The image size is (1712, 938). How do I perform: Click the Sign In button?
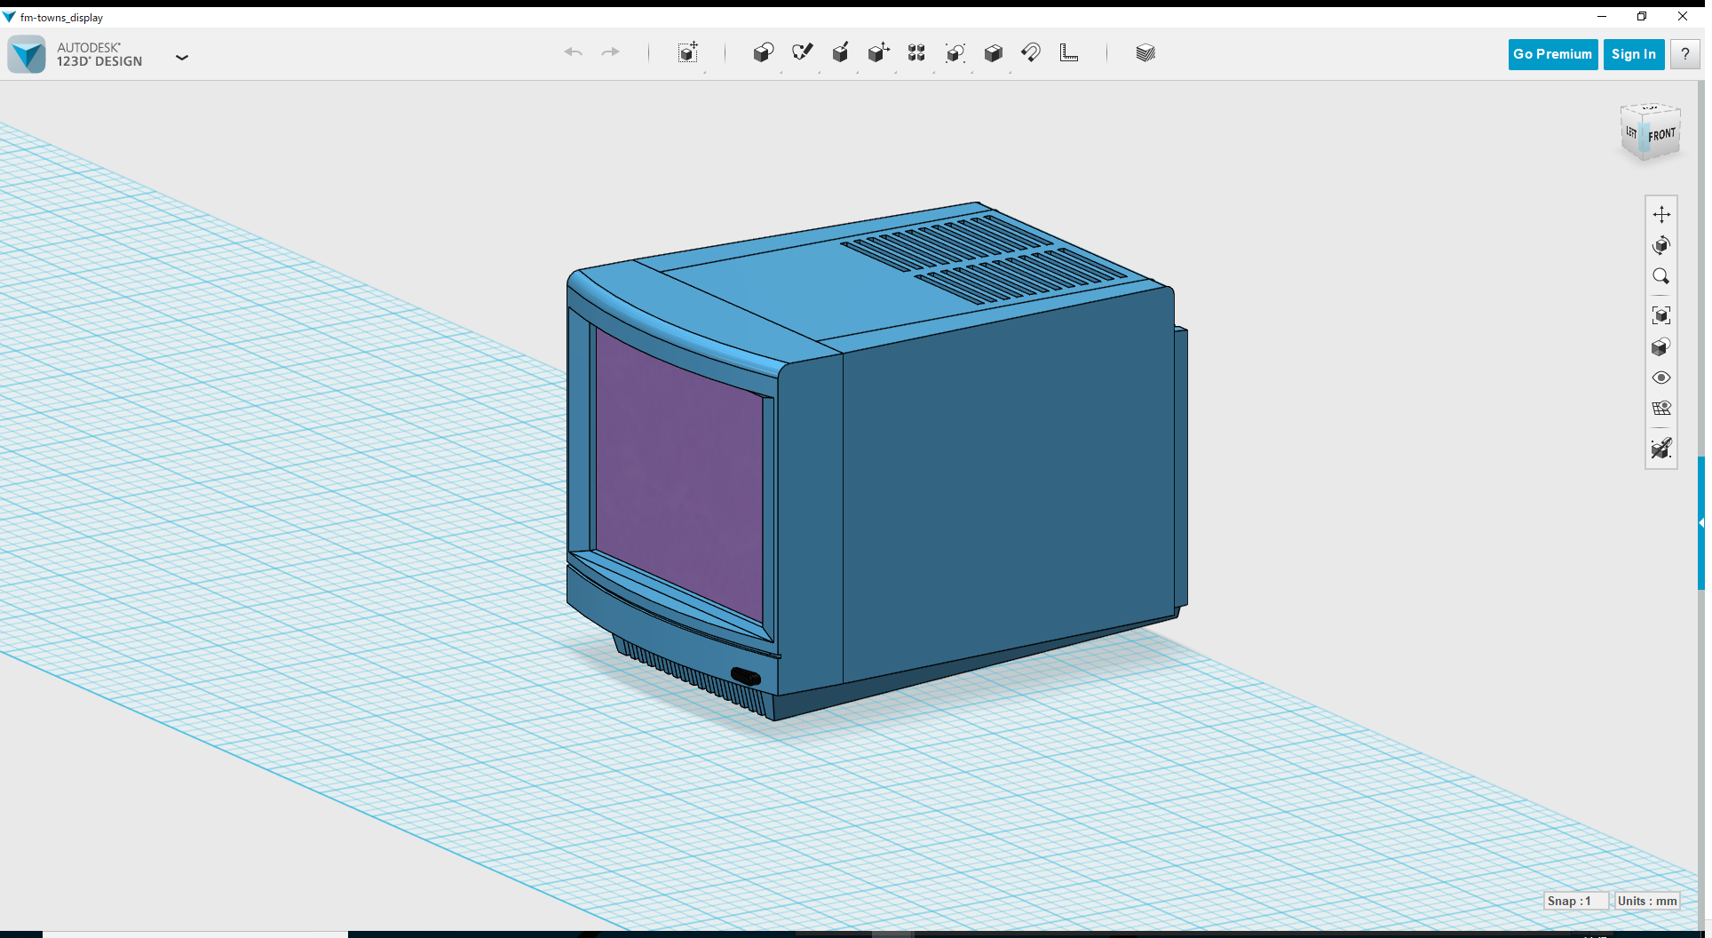(x=1634, y=54)
